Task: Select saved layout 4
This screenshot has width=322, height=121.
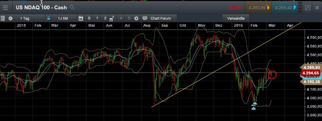Action: coord(121,18)
